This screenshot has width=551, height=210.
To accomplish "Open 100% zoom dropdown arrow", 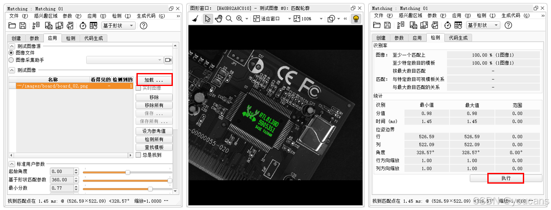I will [321, 19].
